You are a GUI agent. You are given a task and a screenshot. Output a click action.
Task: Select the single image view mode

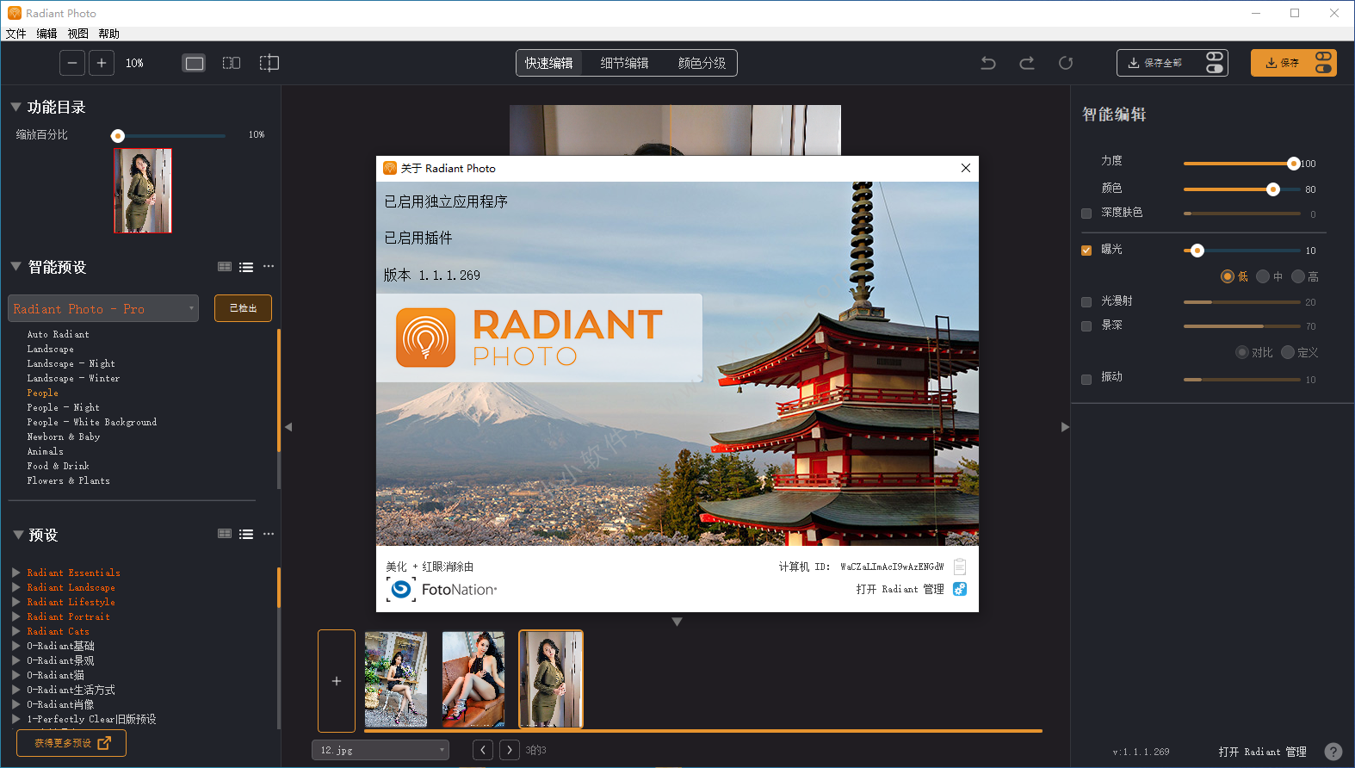click(x=195, y=63)
